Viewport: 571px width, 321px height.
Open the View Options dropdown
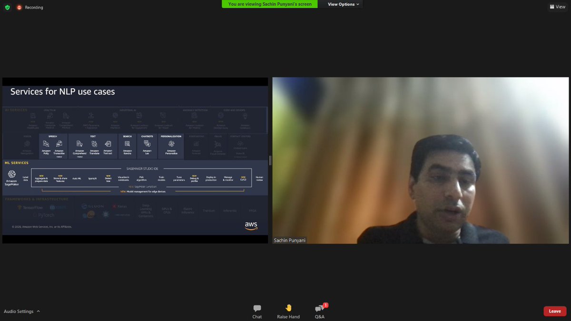click(x=343, y=4)
